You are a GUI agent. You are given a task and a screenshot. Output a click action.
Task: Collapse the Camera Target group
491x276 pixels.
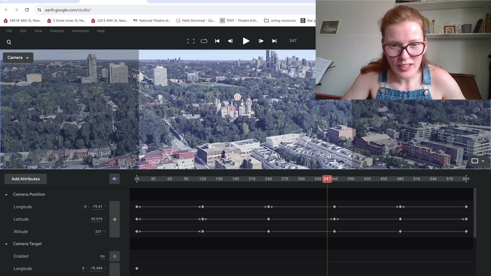pyautogui.click(x=6, y=244)
